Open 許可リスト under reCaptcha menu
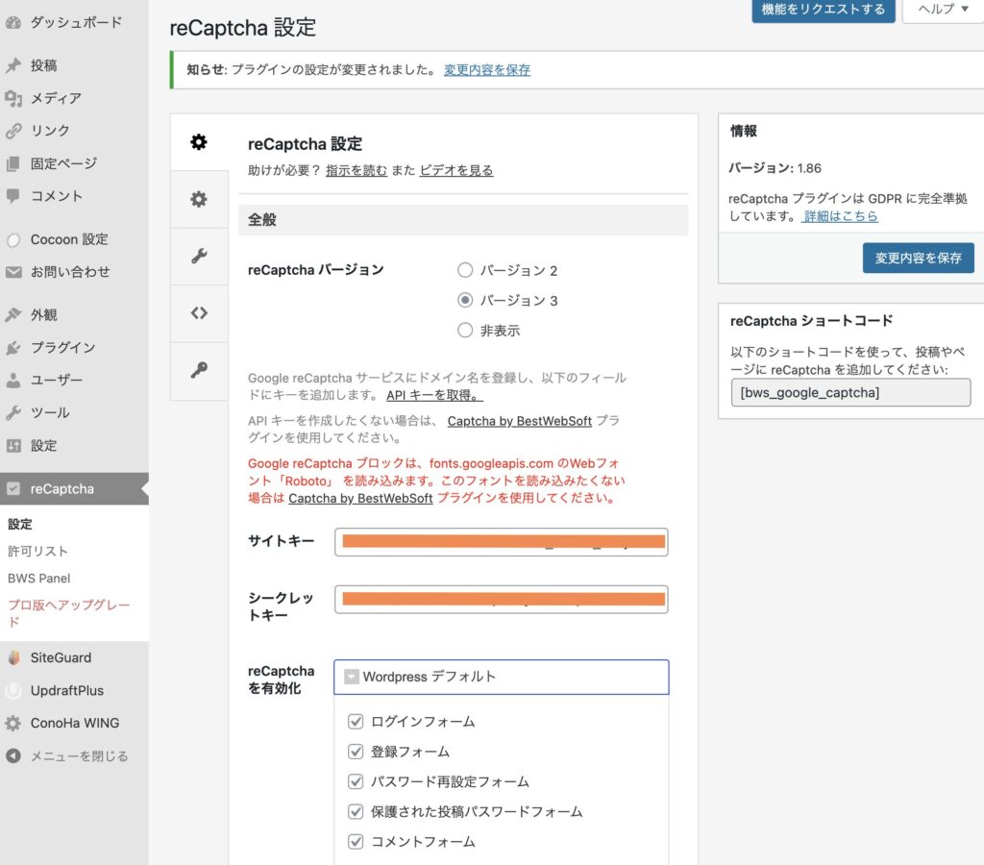This screenshot has height=865, width=984. click(x=38, y=552)
